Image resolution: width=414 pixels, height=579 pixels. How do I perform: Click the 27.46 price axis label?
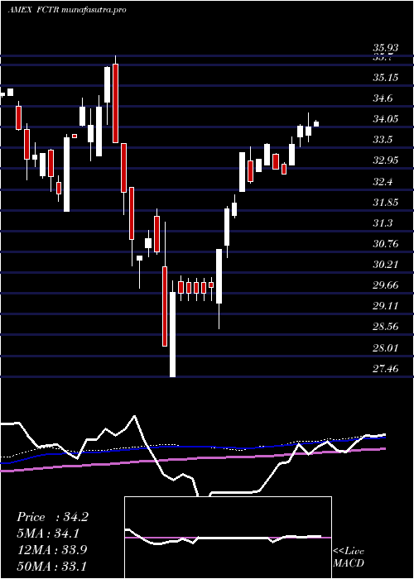tap(386, 368)
